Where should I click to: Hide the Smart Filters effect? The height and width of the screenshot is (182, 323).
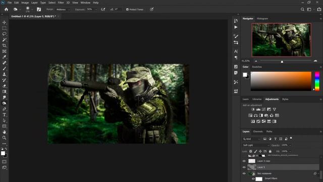253,178
